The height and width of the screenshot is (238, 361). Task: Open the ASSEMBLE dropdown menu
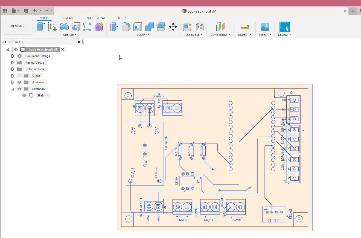pos(193,35)
